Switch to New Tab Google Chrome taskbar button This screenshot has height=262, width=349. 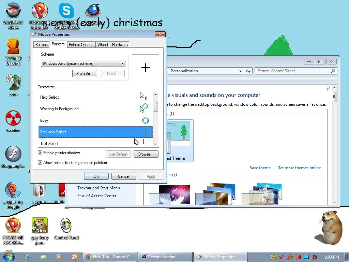pos(110,257)
